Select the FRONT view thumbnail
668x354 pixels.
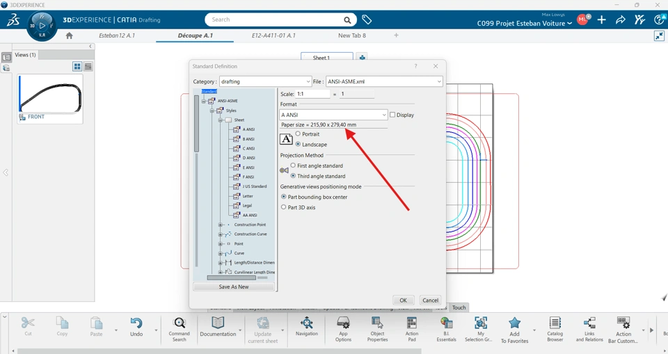pyautogui.click(x=50, y=98)
